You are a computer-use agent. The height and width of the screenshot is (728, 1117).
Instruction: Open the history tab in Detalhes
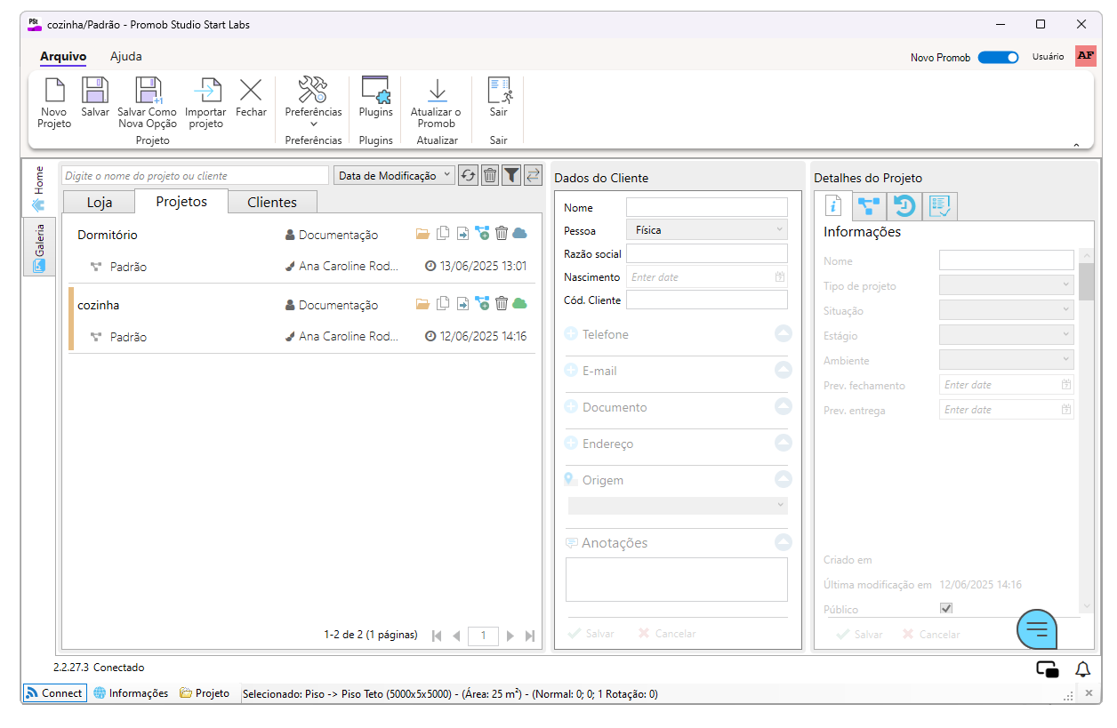[x=904, y=206]
